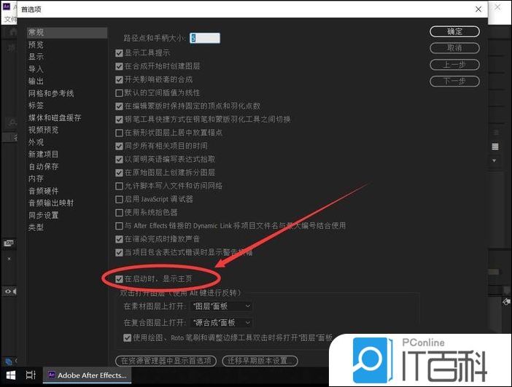Toggle 开关影响嵌套的合成 checkbox

[x=119, y=79]
